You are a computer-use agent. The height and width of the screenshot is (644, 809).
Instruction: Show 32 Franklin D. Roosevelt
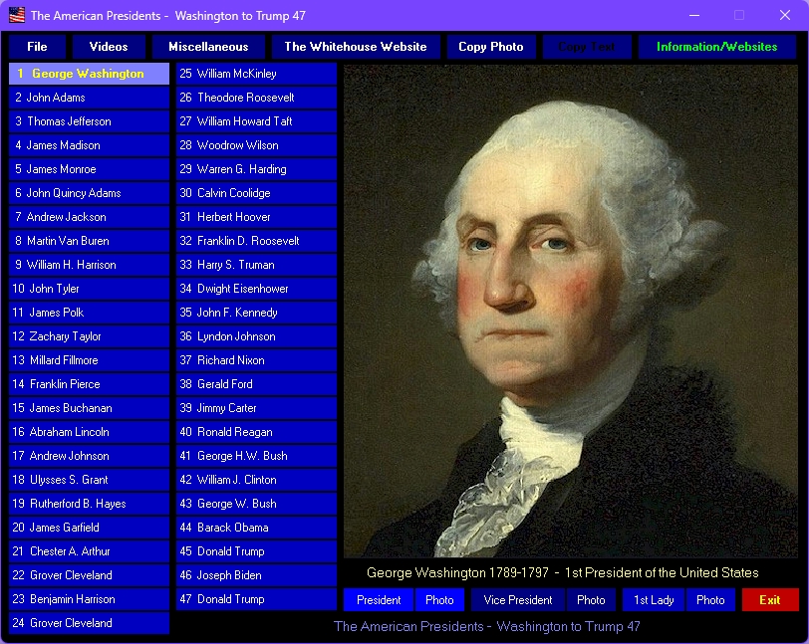(x=256, y=241)
